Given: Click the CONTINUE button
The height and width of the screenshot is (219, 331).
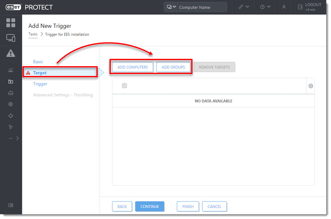Looking at the screenshot, I should tap(150, 206).
